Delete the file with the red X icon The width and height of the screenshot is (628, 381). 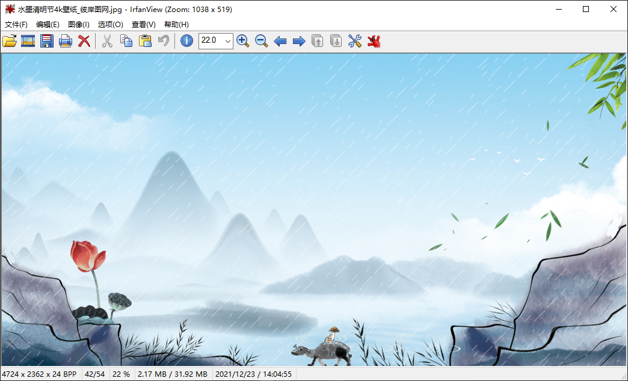pos(84,41)
